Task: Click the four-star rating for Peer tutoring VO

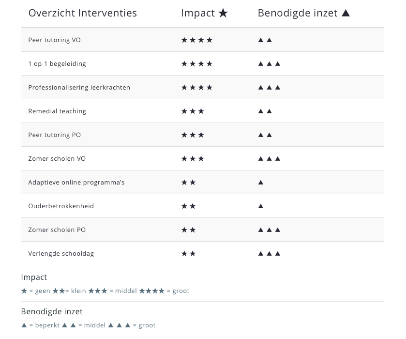Action: (x=197, y=40)
